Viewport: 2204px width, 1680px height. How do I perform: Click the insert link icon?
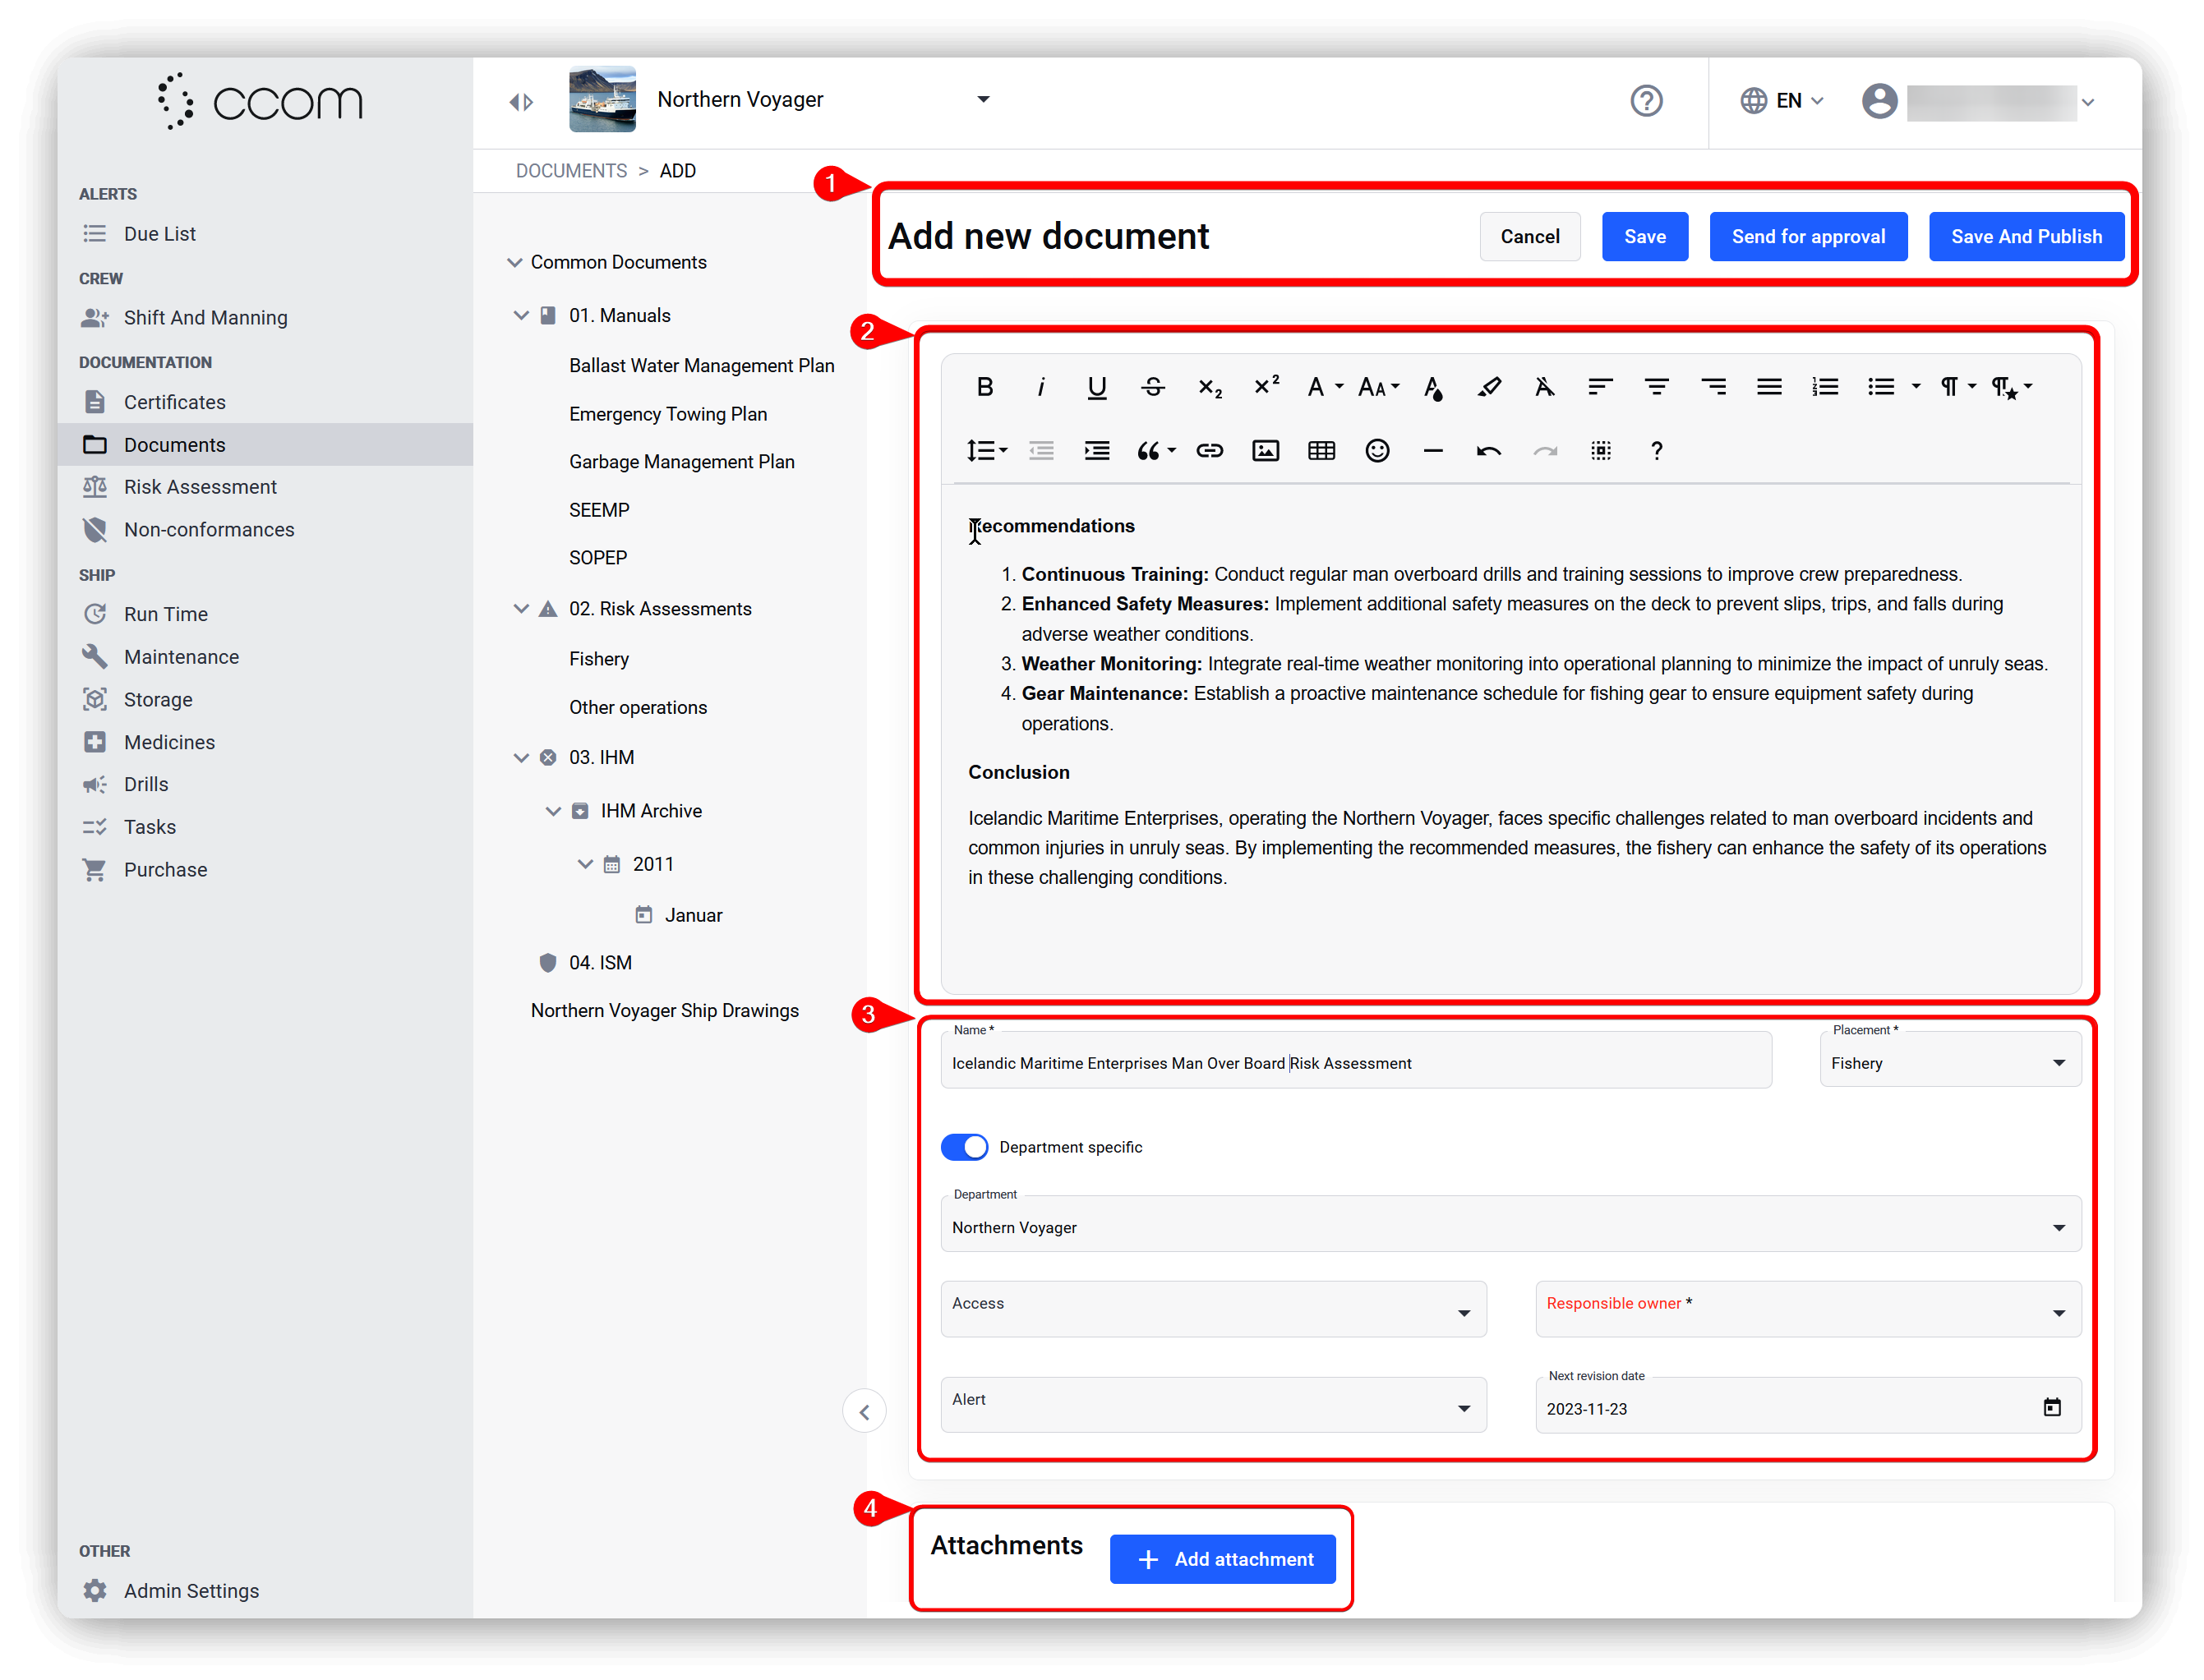1209,451
